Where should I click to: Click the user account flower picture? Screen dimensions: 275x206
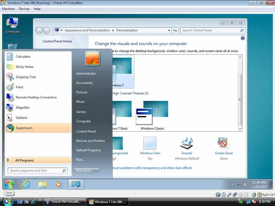(92, 58)
